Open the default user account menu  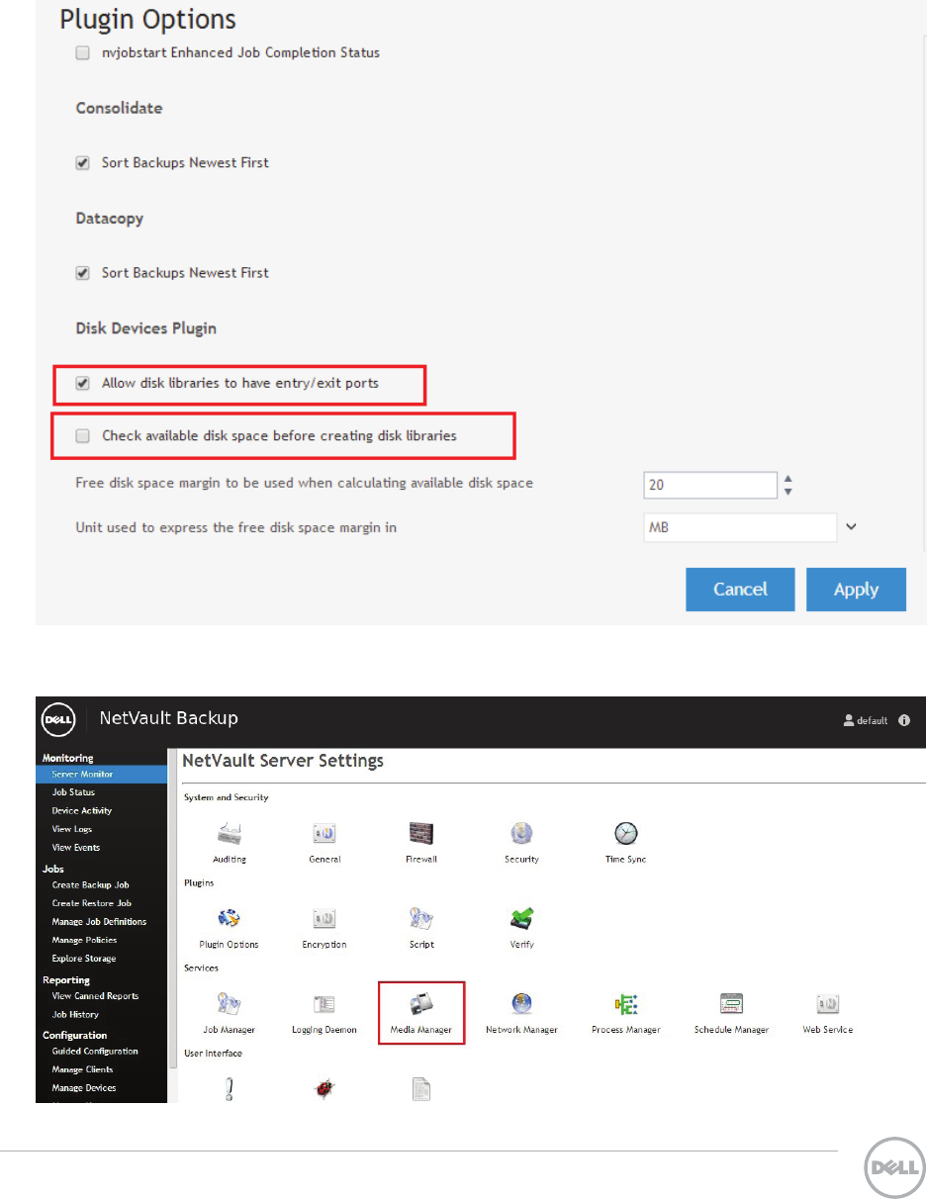865,721
